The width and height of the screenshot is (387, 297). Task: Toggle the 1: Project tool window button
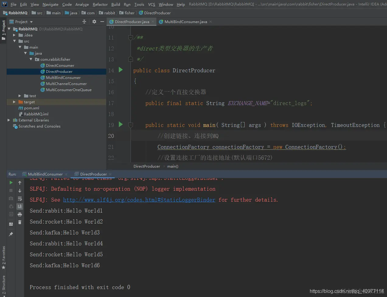(3, 30)
